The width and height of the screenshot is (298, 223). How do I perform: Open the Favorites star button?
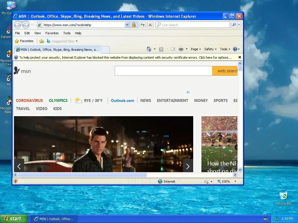[24, 41]
